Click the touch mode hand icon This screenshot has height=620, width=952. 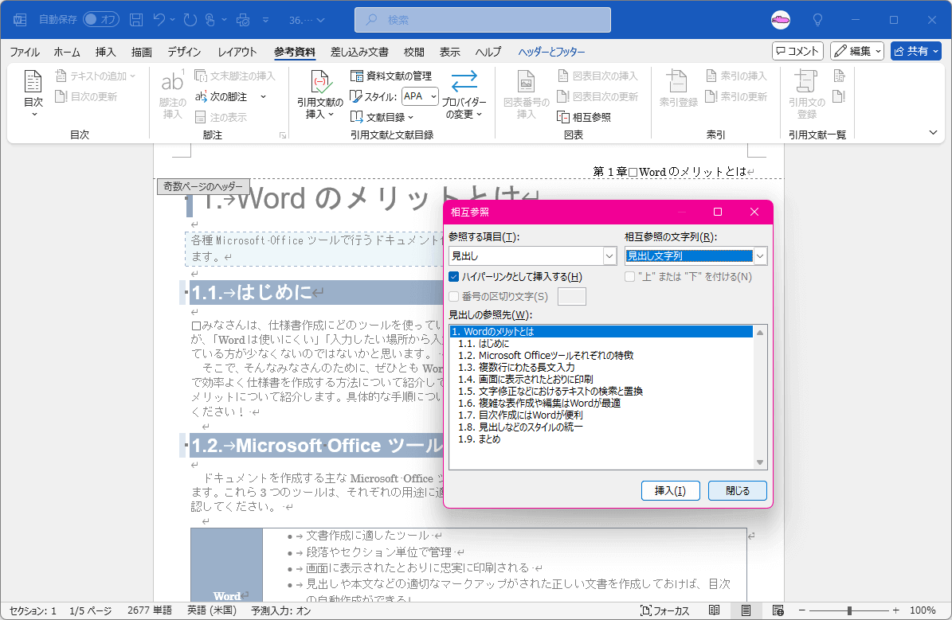[210, 20]
